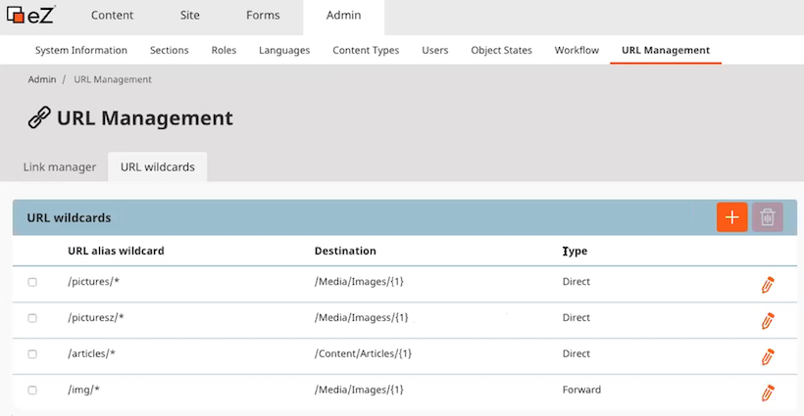The height and width of the screenshot is (416, 804).
Task: Click the eZ logo icon
Action: (29, 16)
